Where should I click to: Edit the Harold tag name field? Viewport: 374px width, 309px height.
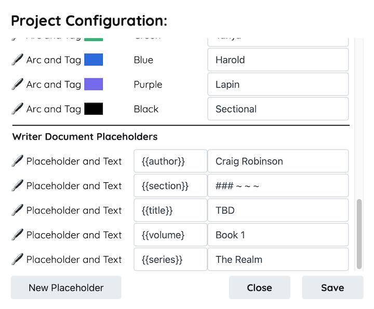(x=278, y=60)
